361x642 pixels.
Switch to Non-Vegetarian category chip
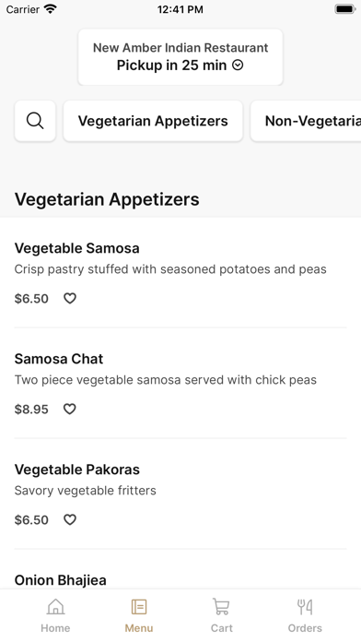pyautogui.click(x=306, y=121)
